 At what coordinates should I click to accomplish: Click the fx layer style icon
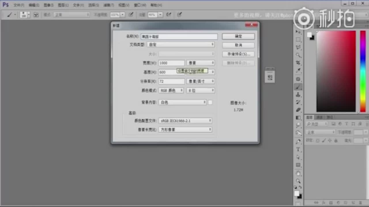pyautogui.click(x=324, y=203)
